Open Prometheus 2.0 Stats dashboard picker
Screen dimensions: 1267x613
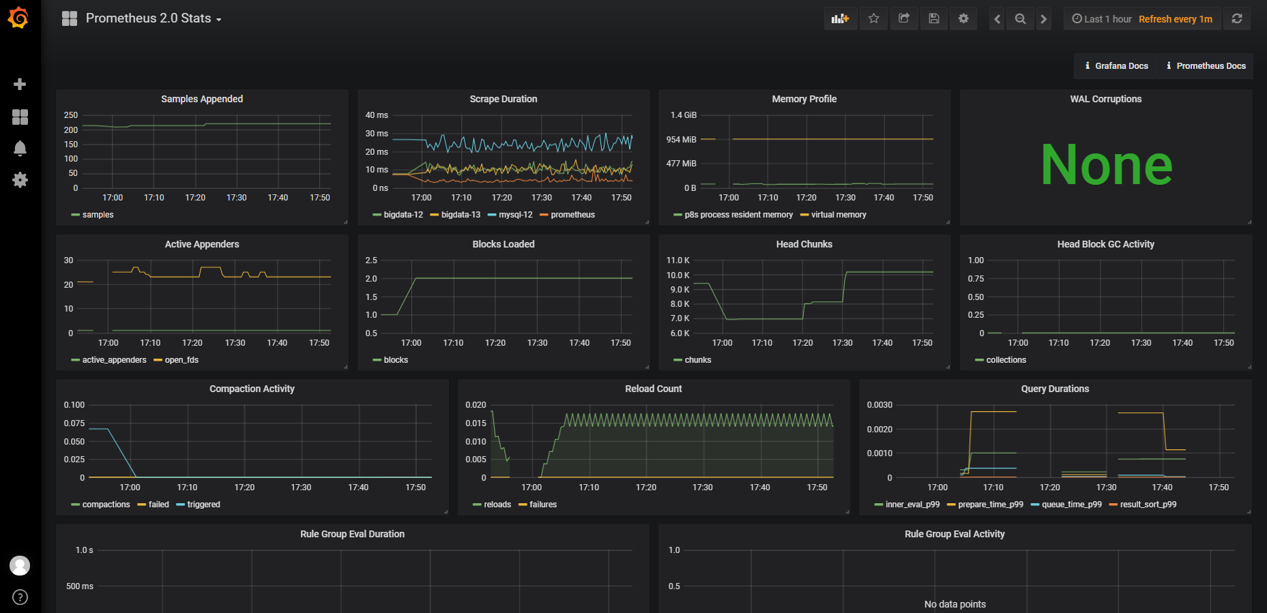click(x=154, y=18)
